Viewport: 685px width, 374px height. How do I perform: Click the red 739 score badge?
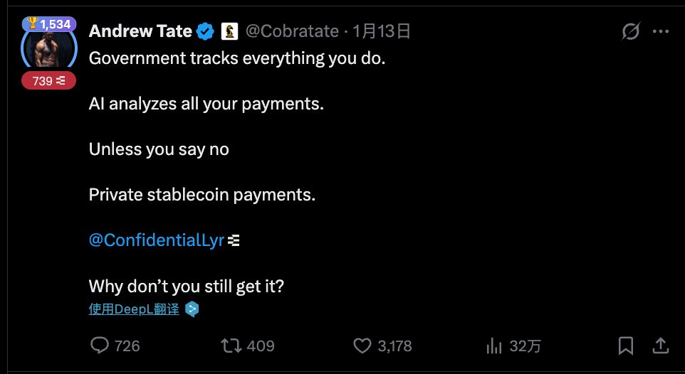[x=48, y=81]
